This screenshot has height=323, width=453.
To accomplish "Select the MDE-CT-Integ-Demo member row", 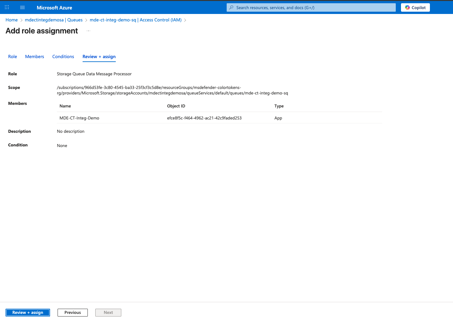I will tap(79, 118).
